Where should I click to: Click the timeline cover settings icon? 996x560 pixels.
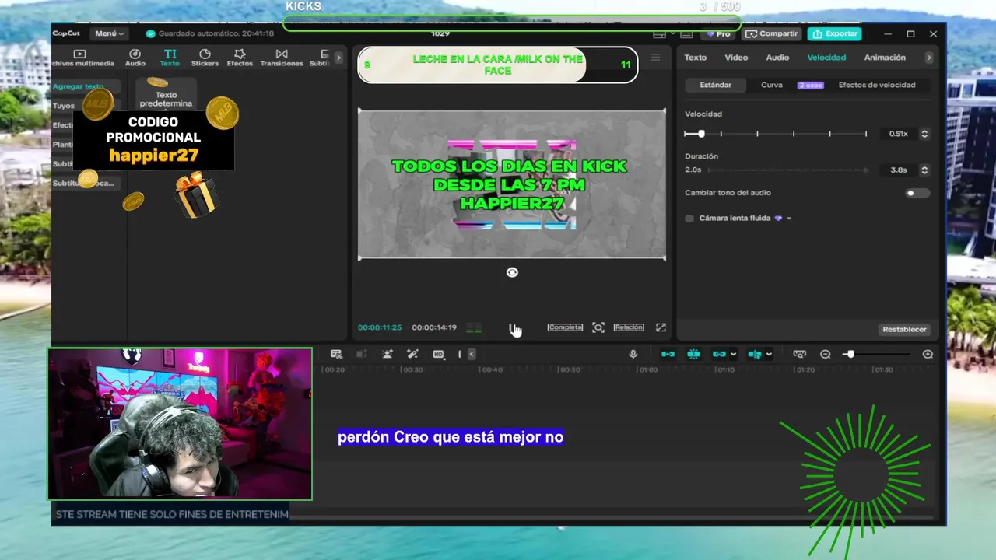point(799,354)
